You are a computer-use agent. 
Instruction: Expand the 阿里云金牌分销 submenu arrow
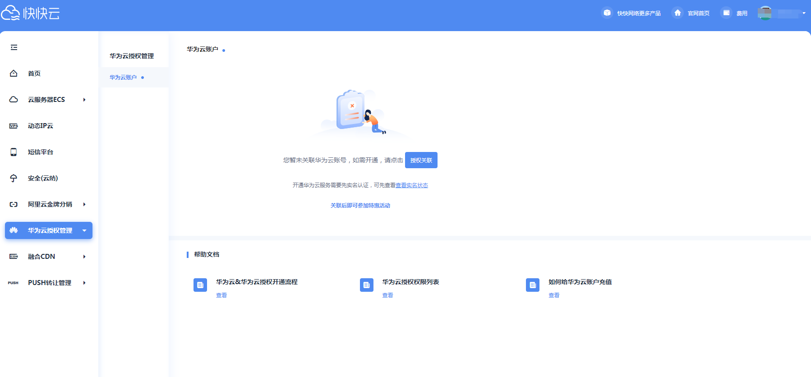84,204
